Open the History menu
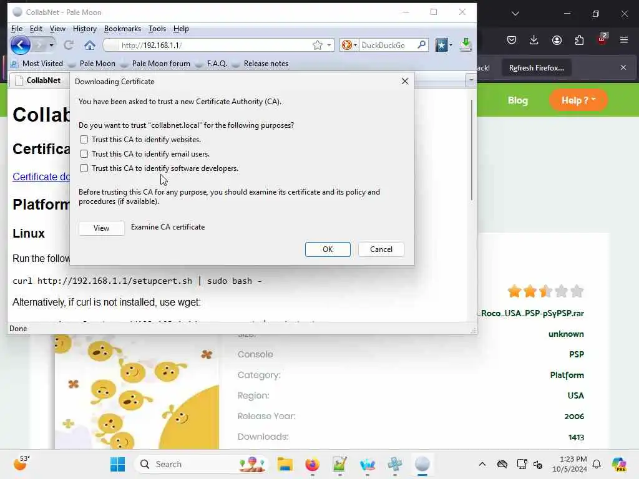This screenshot has width=639, height=479. pos(84,29)
